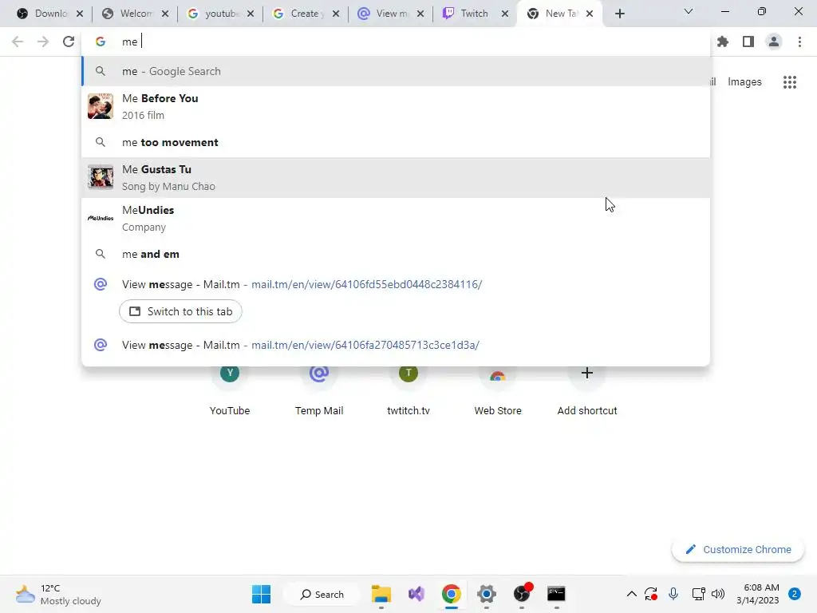This screenshot has height=613, width=817.
Task: Switch to the Download tab
Action: (x=49, y=14)
